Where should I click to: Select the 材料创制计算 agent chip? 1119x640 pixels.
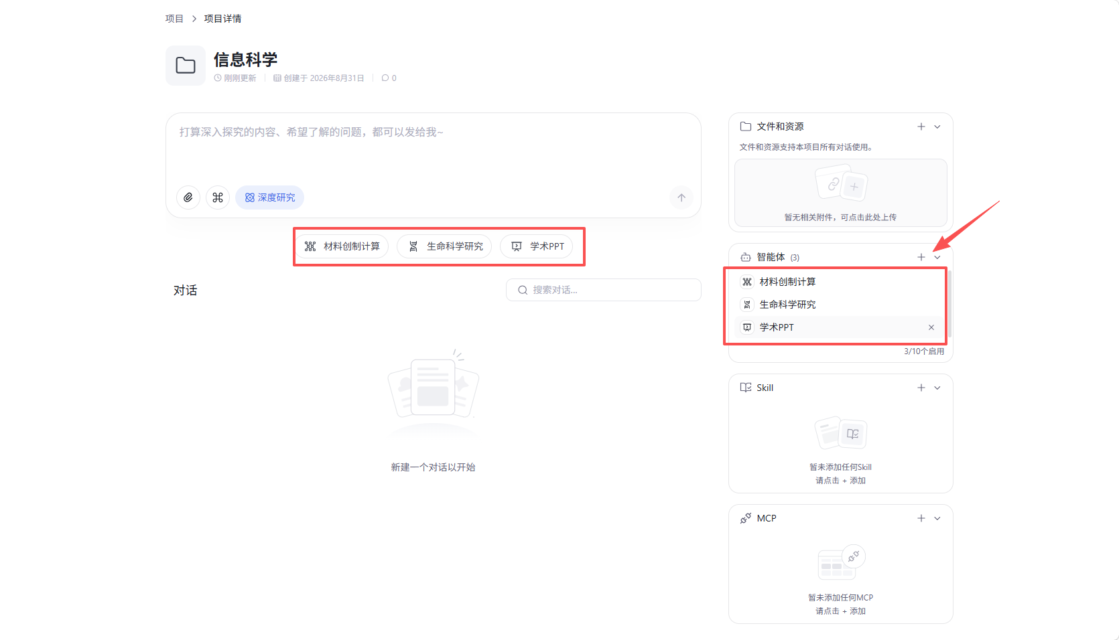(342, 246)
